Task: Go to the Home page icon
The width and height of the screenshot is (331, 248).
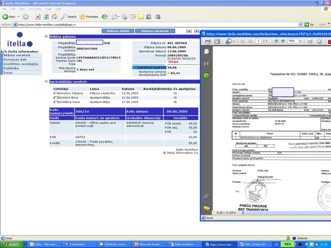Action: pos(54,17)
